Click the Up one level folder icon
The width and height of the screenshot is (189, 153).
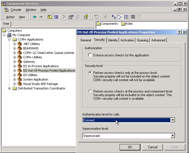tap(50, 17)
